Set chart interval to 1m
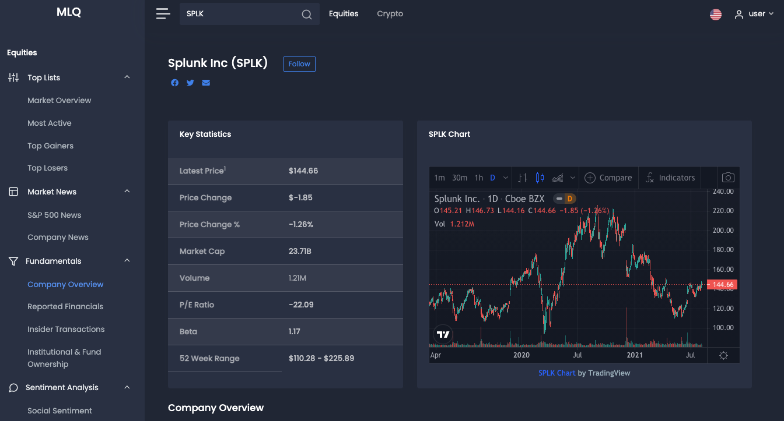 coord(440,178)
